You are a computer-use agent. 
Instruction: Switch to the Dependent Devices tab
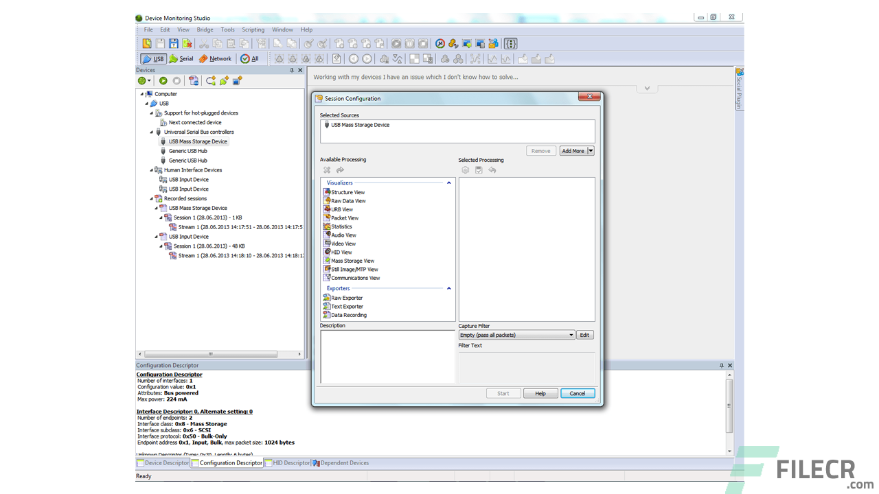tap(341, 463)
